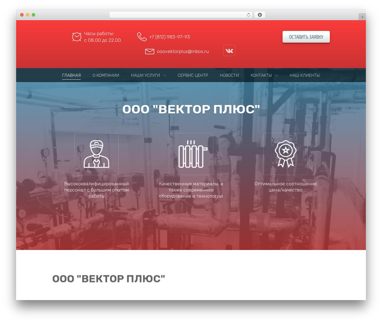This screenshot has height=323, width=382.
Task: Open a new tab with plus icon
Action: pyautogui.click(x=362, y=17)
